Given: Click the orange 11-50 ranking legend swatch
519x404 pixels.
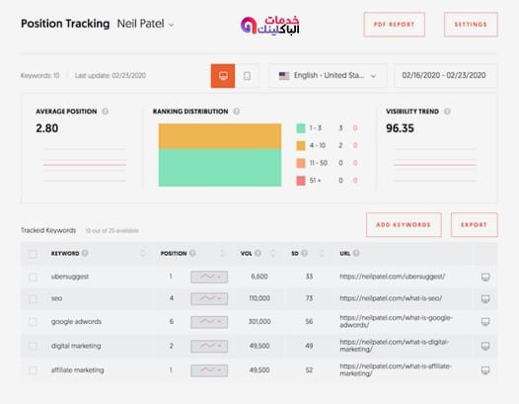Looking at the screenshot, I should point(301,163).
